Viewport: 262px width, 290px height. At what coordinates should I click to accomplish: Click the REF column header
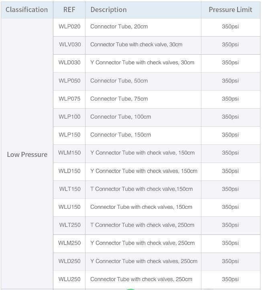[69, 10]
